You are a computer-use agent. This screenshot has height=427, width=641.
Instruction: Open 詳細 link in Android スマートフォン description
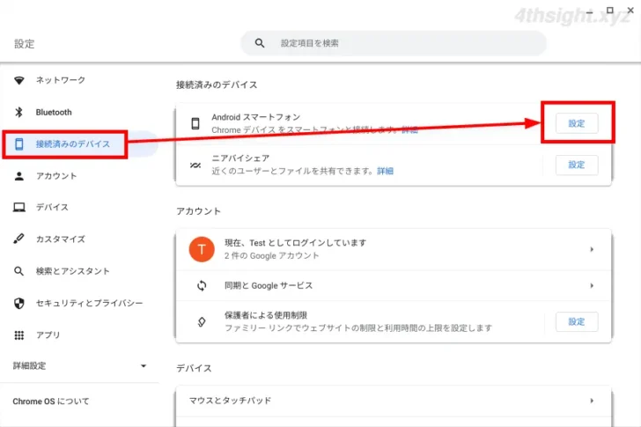[409, 130]
